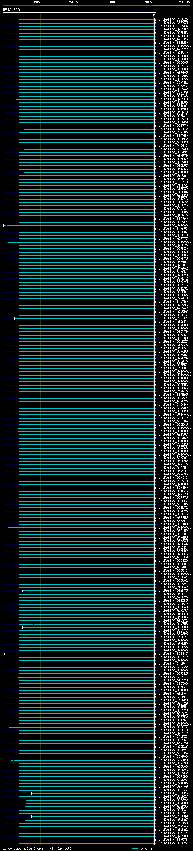Select the UniRef100_B1N5V8 label
193x851 pixels.
[x=173, y=840]
